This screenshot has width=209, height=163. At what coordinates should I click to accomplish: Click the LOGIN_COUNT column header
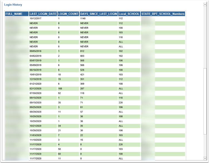pyautogui.click(x=68, y=14)
